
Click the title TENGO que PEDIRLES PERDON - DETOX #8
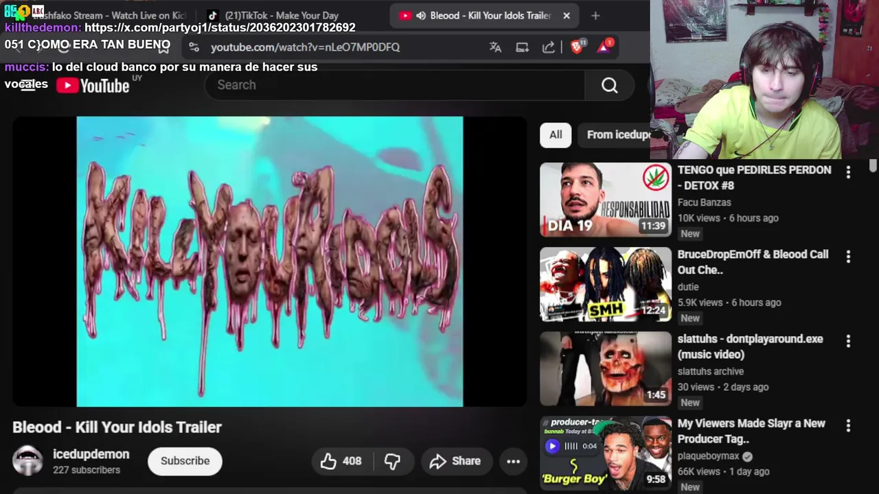[x=754, y=178]
